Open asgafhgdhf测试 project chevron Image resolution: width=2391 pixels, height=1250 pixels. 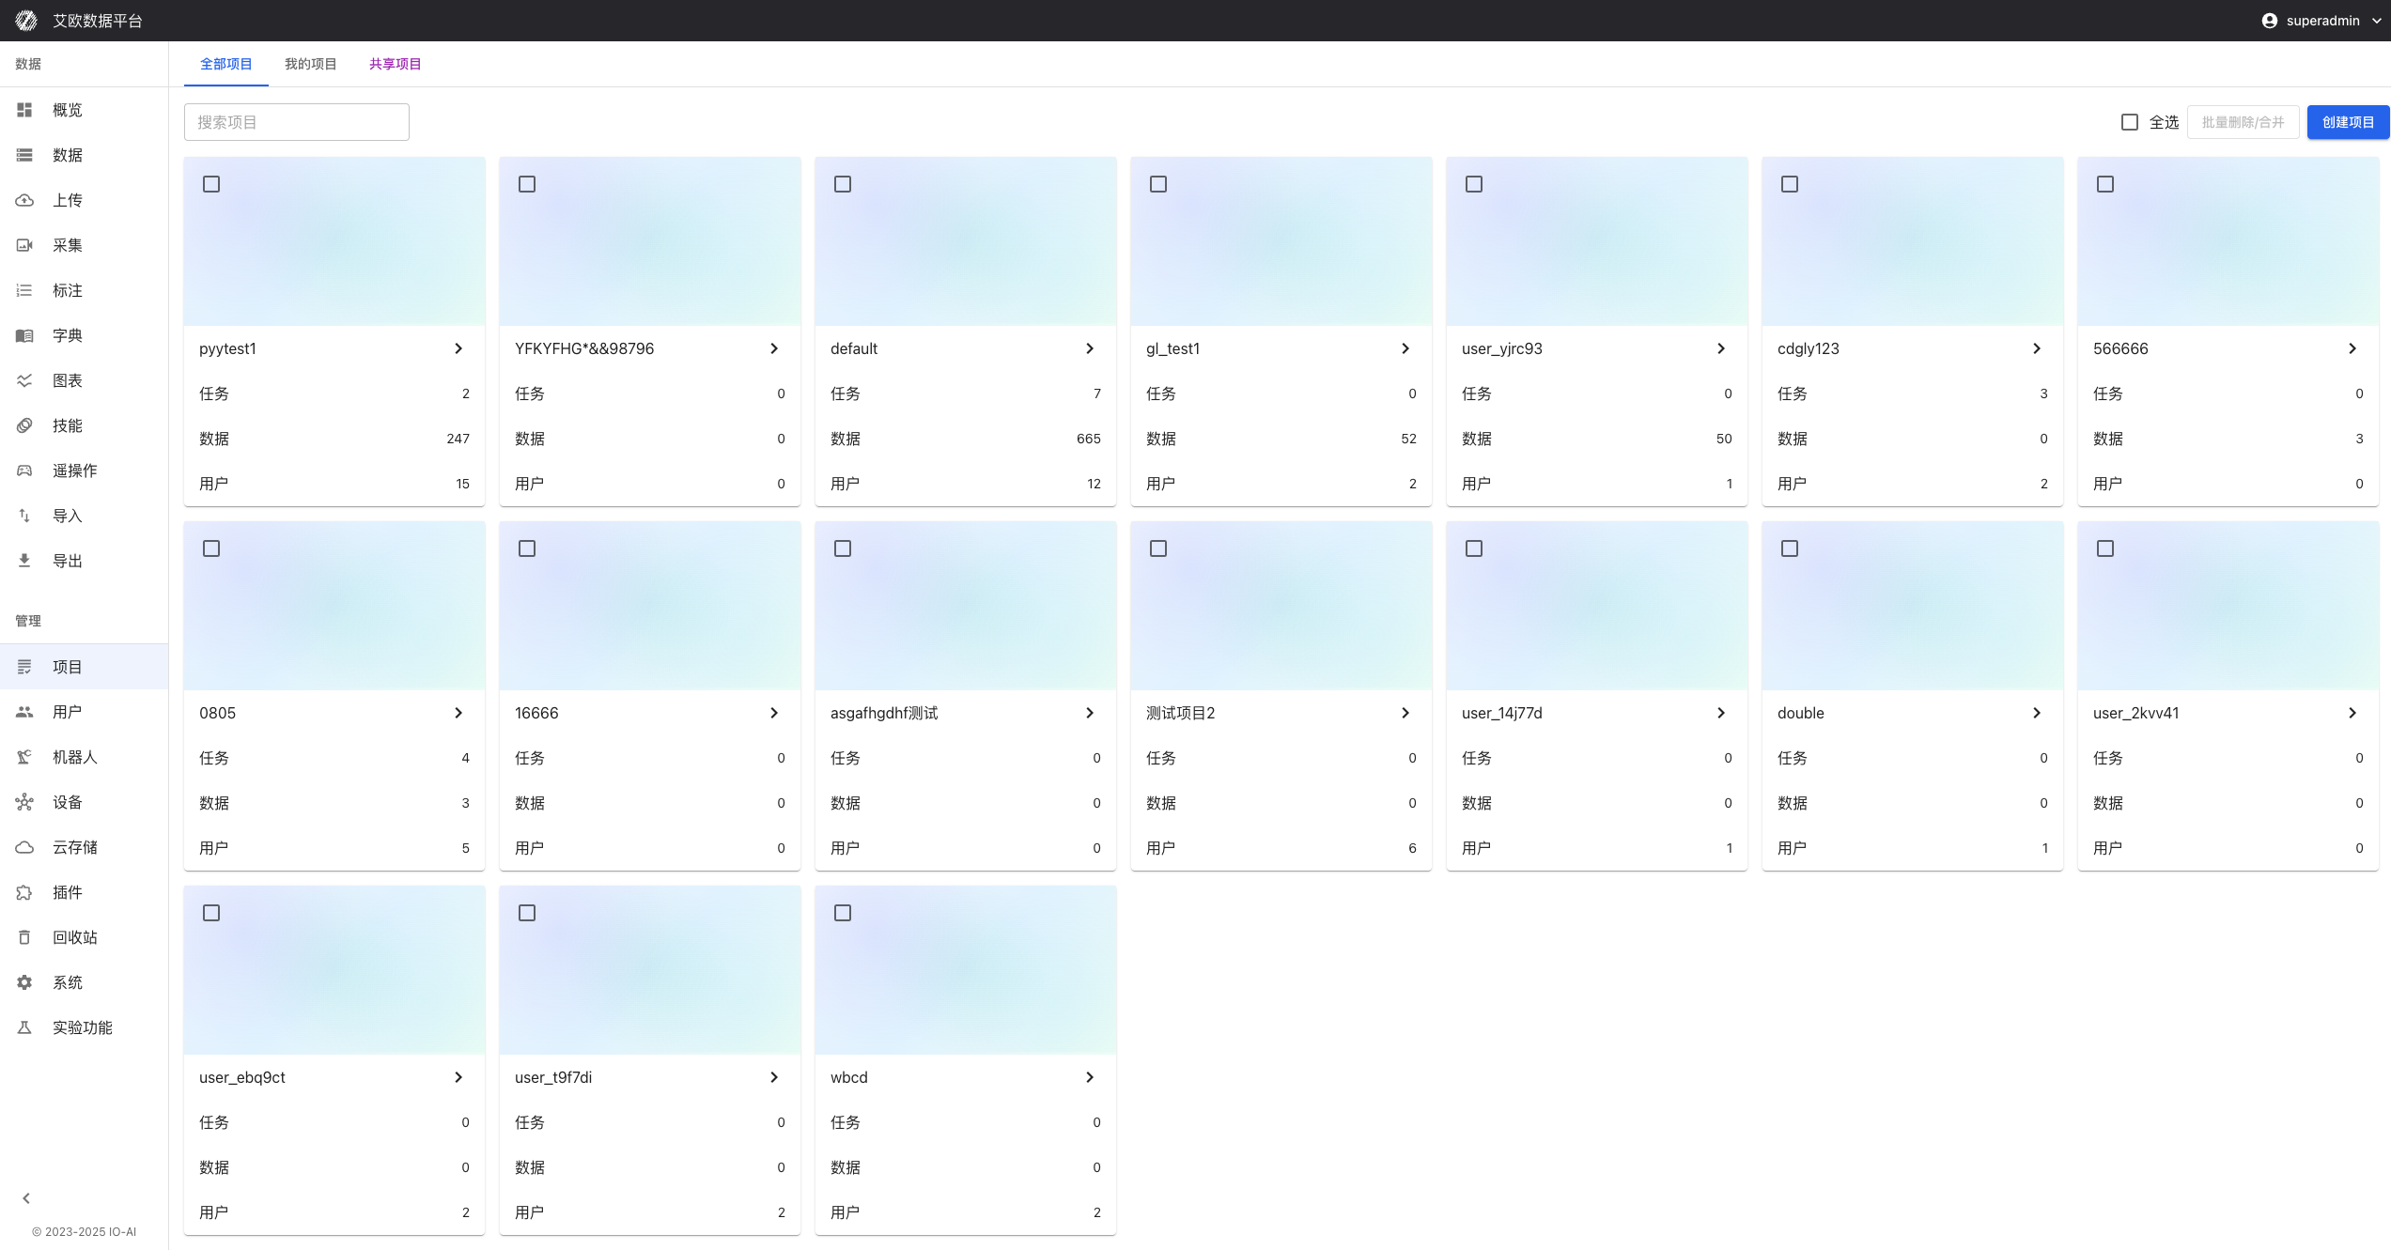[x=1090, y=713]
